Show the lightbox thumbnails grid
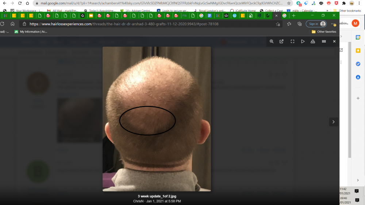The height and width of the screenshot is (205, 365). [x=324, y=41]
